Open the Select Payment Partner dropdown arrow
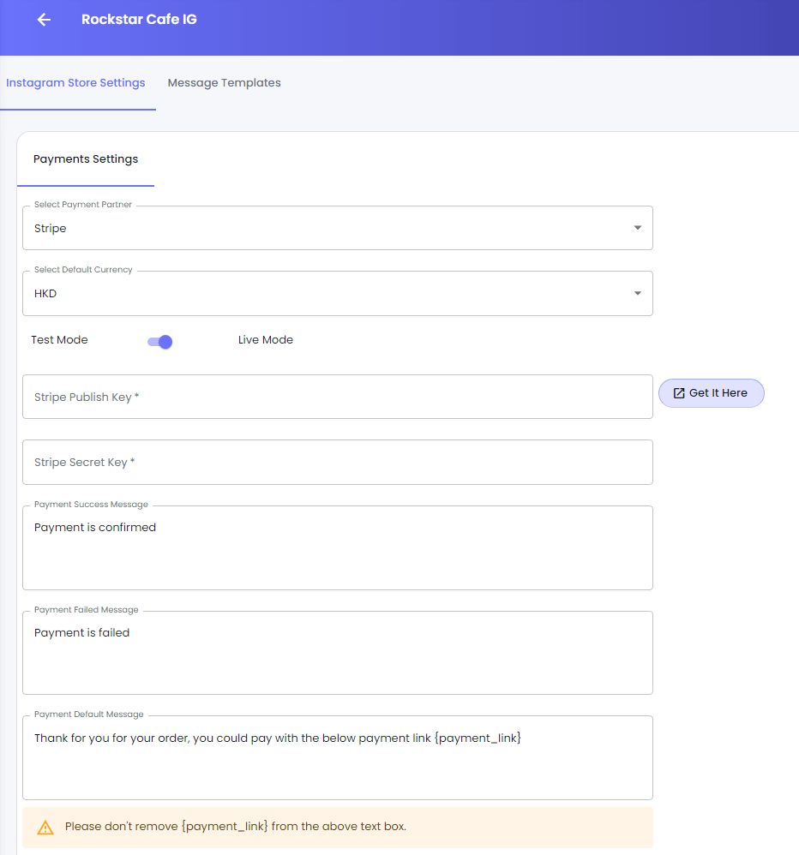The image size is (799, 855). [638, 228]
